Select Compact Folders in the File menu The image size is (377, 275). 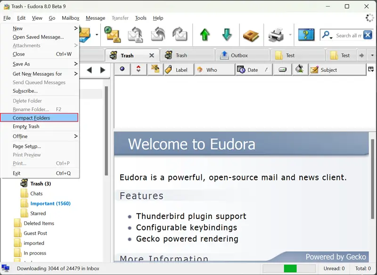[39, 118]
